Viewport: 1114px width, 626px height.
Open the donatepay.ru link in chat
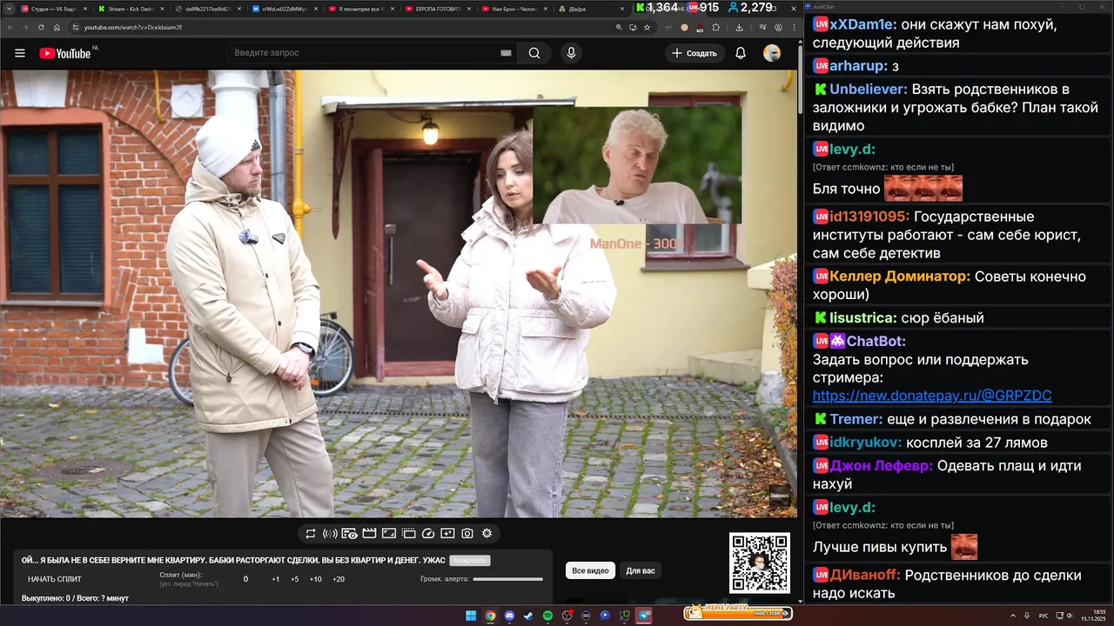click(932, 396)
